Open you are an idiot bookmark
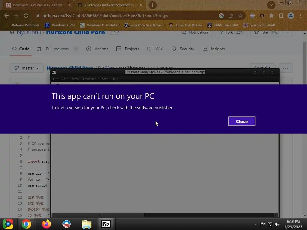Image resolution: width=307 pixels, height=230 pixels. tap(259, 25)
